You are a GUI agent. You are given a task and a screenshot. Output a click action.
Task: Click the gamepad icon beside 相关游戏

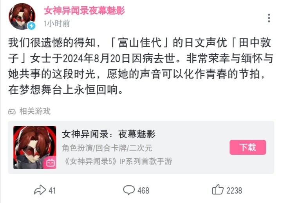[12, 112]
